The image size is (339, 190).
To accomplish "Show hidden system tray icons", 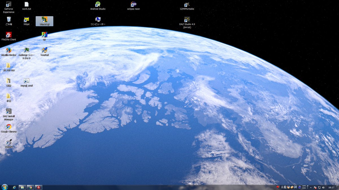I will pyautogui.click(x=311, y=187).
